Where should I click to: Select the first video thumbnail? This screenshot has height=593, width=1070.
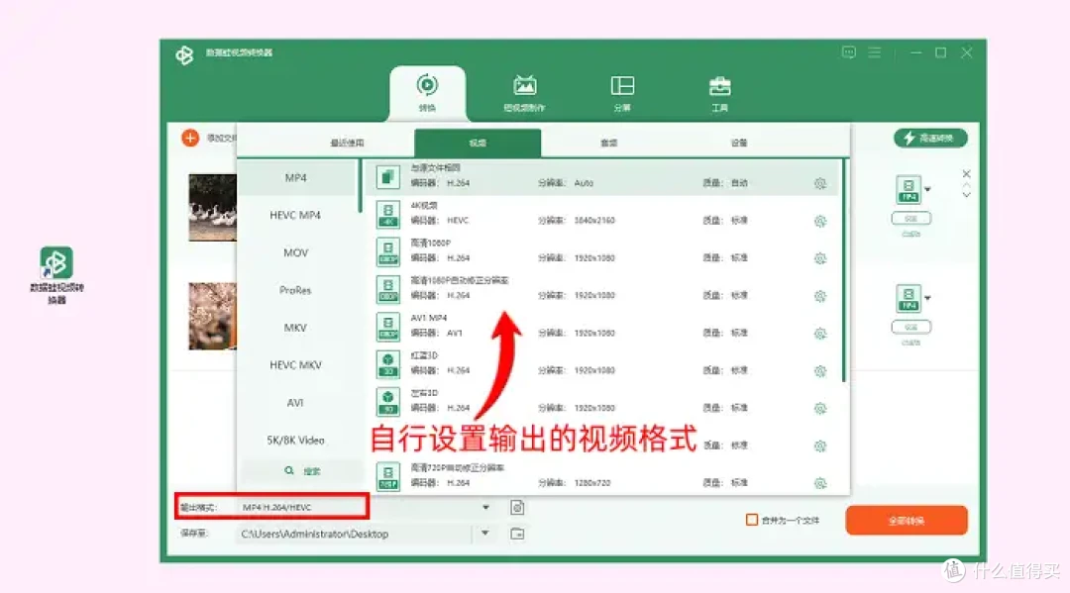212,207
